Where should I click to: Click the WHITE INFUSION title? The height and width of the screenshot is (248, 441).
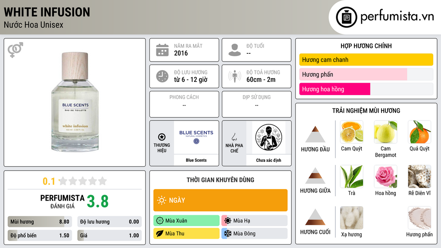[47, 12]
